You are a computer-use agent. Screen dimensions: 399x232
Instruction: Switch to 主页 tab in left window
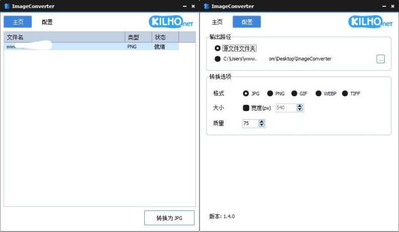click(x=18, y=22)
